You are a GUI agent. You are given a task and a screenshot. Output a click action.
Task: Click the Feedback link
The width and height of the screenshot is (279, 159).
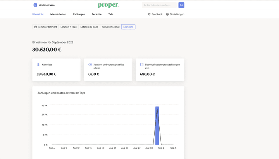(x=157, y=14)
